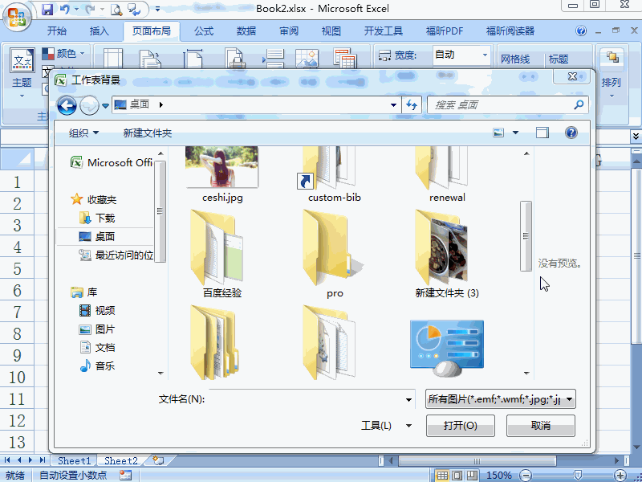Click in the 搜索 桌面 search box

[x=508, y=105]
